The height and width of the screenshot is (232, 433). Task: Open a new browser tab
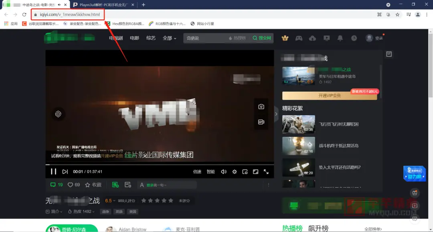coord(143,5)
